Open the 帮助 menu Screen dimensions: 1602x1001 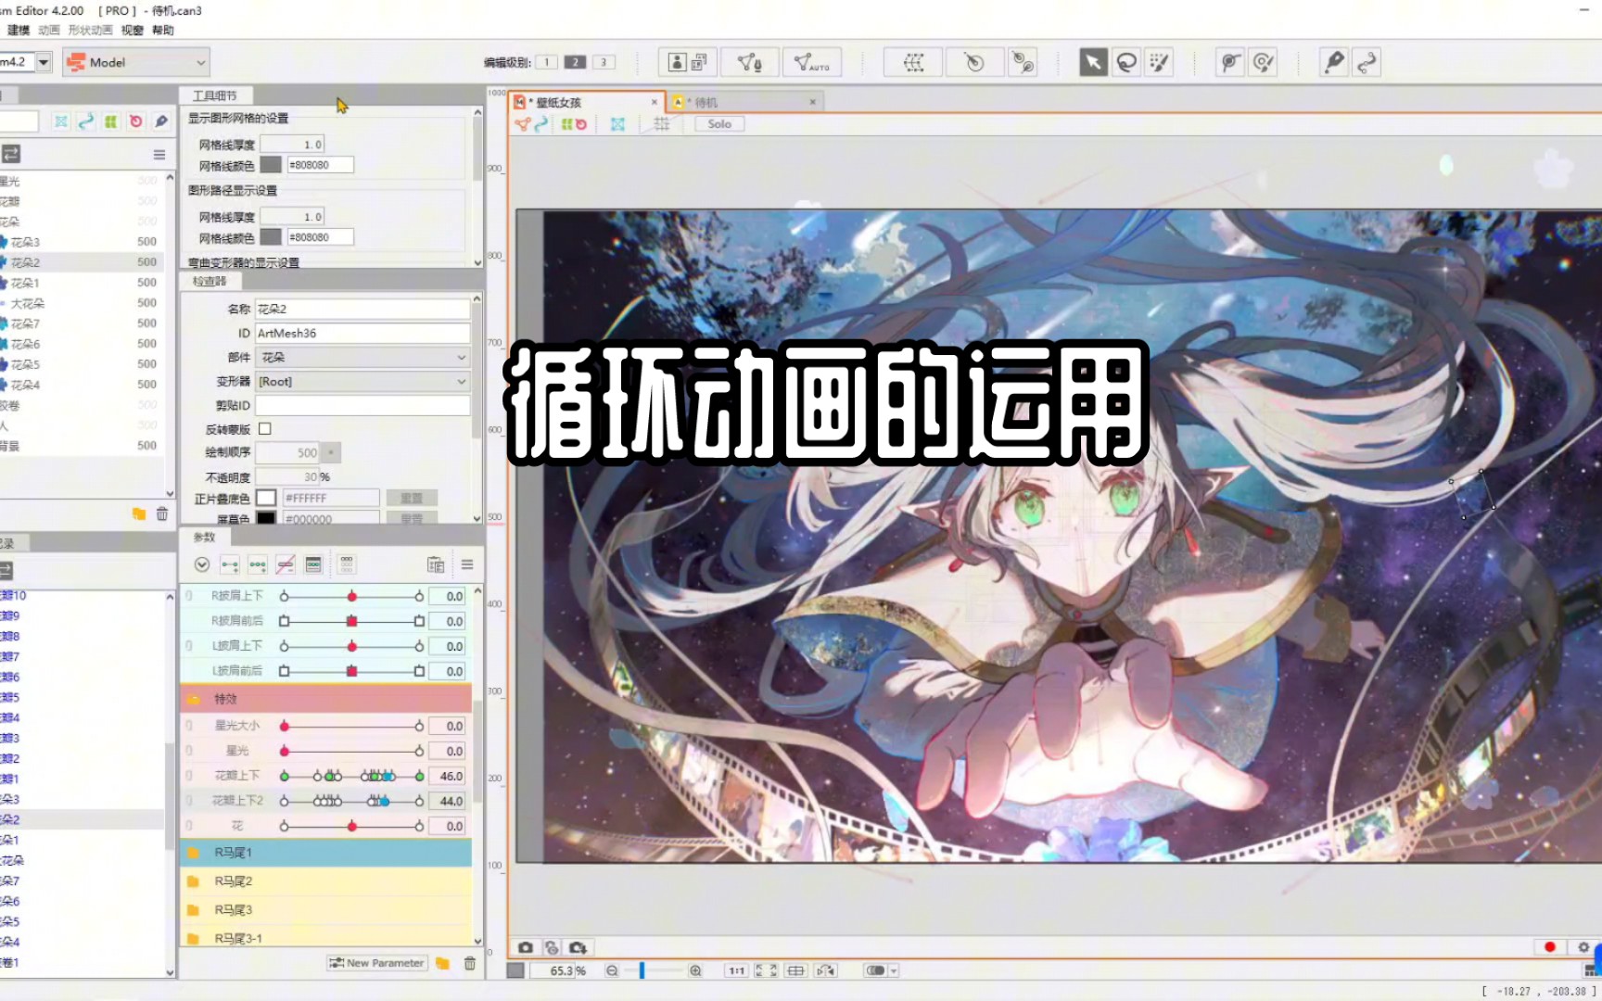(163, 30)
